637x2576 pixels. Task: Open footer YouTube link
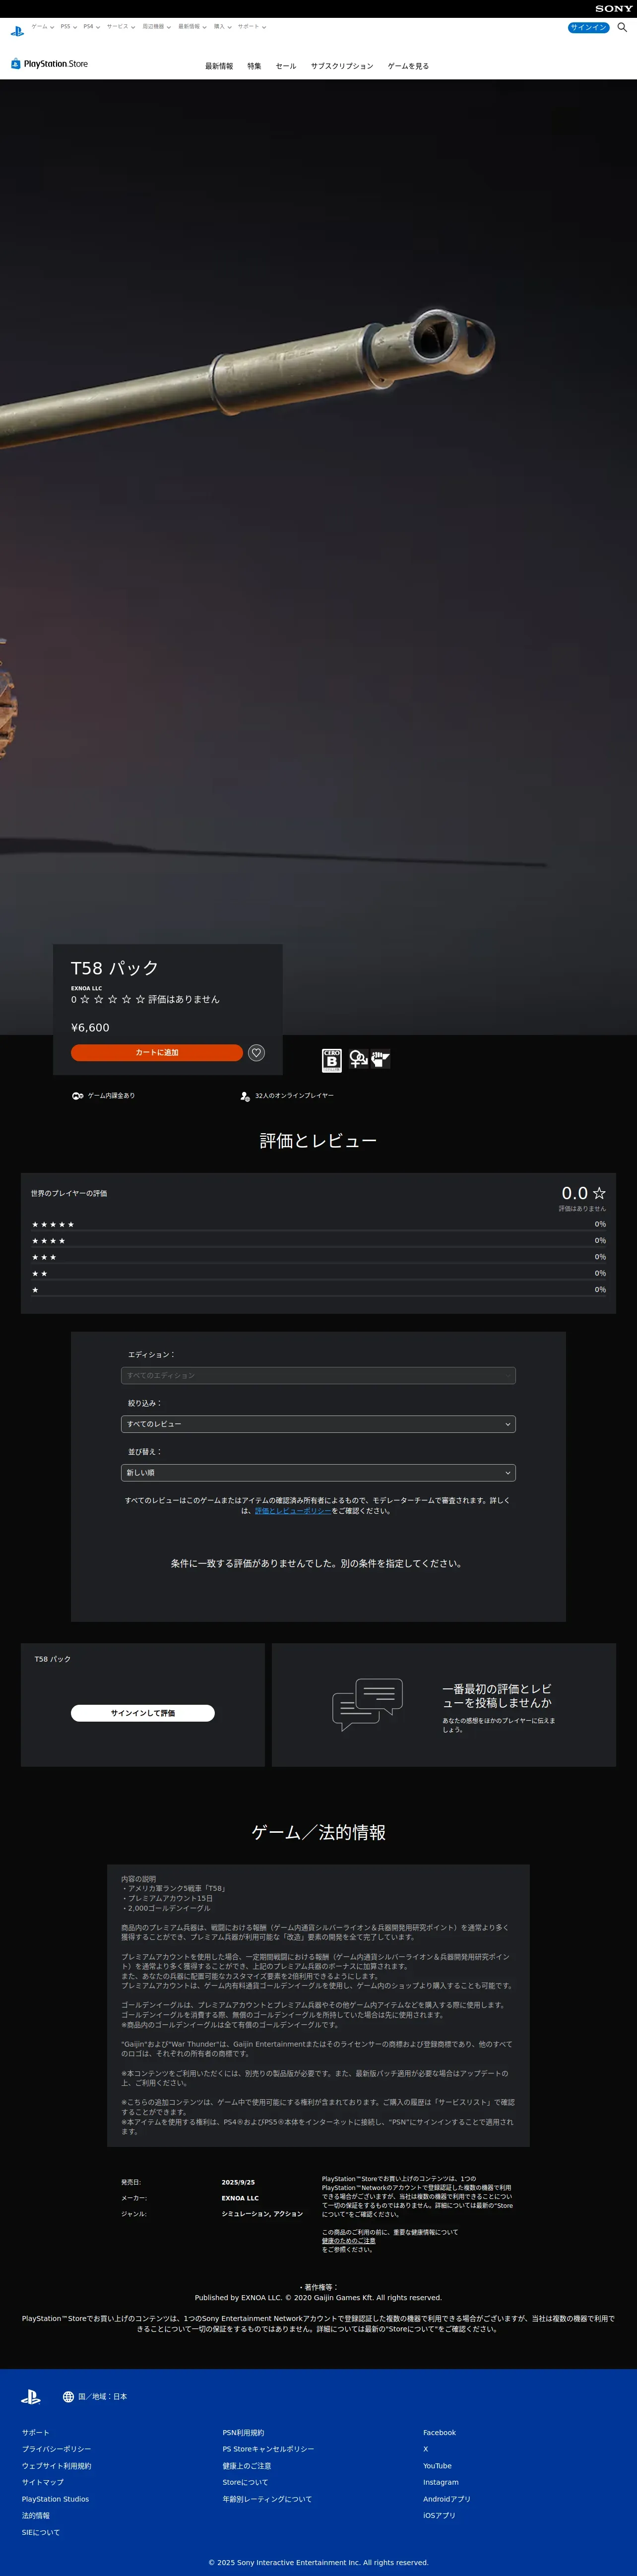tap(437, 2466)
